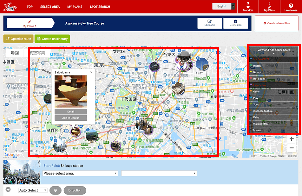Select map marker number 4
Viewport: 302px width, 196px height.
[184, 56]
